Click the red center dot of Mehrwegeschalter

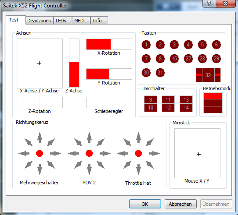pyautogui.click(x=40, y=153)
